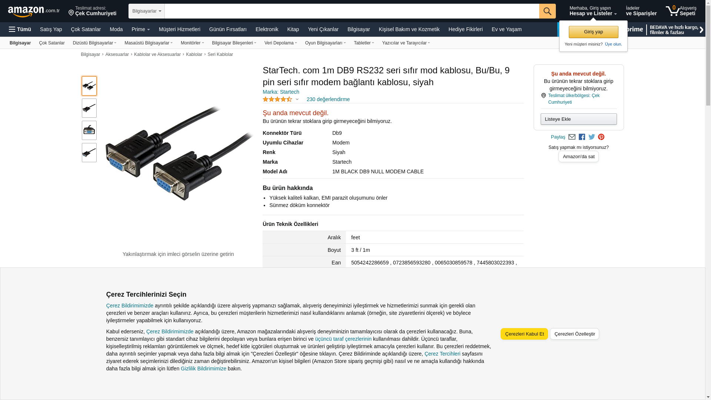The height and width of the screenshot is (400, 711).
Task: Expand the star rating breakdown arrow
Action: coord(297,99)
